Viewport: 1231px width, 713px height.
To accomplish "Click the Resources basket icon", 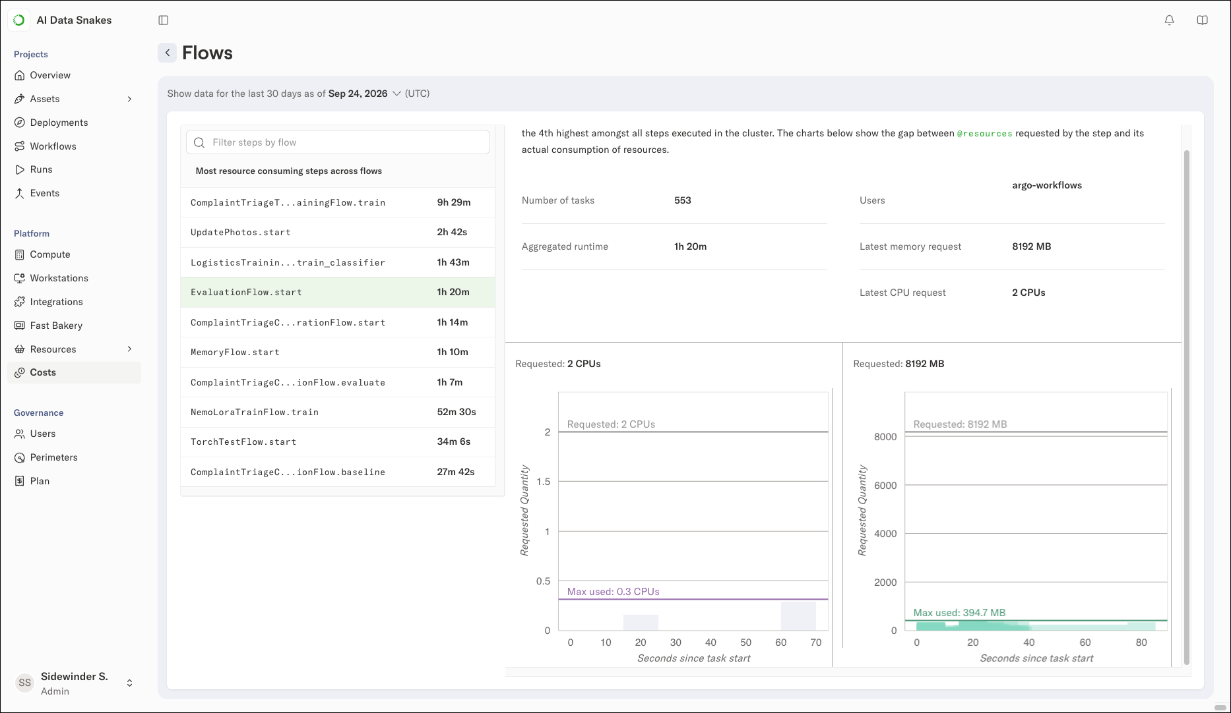I will pyautogui.click(x=20, y=349).
